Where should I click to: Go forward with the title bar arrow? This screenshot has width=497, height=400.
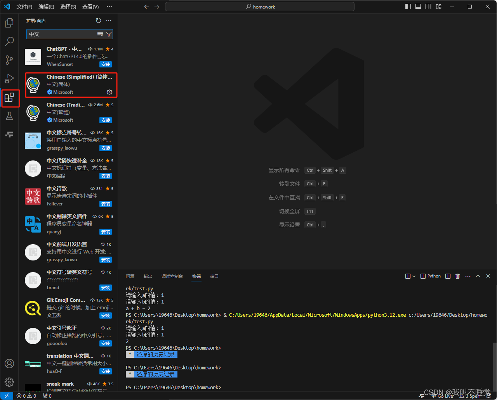click(156, 7)
